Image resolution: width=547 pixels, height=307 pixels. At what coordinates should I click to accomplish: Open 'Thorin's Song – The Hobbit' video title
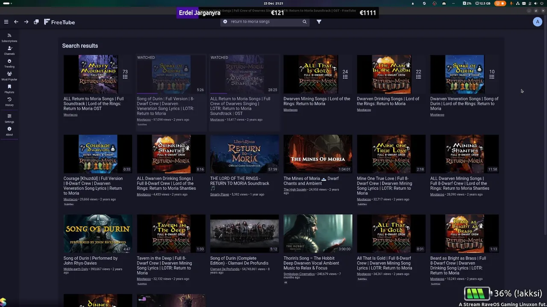312,263
